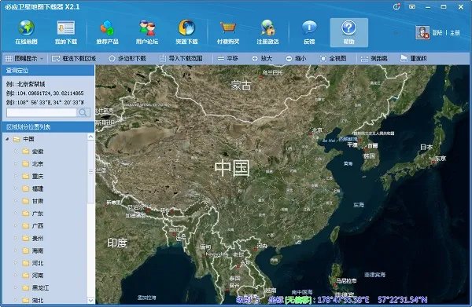Click the 日本 label on the map

426,147
